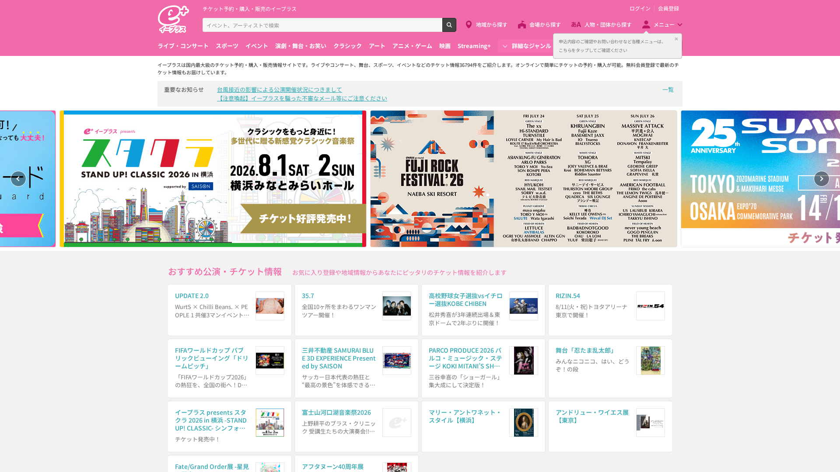Open 三井不動産 SAMURAI BLUE 3D EXPERIENCE link
The image size is (840, 472).
[x=339, y=358]
